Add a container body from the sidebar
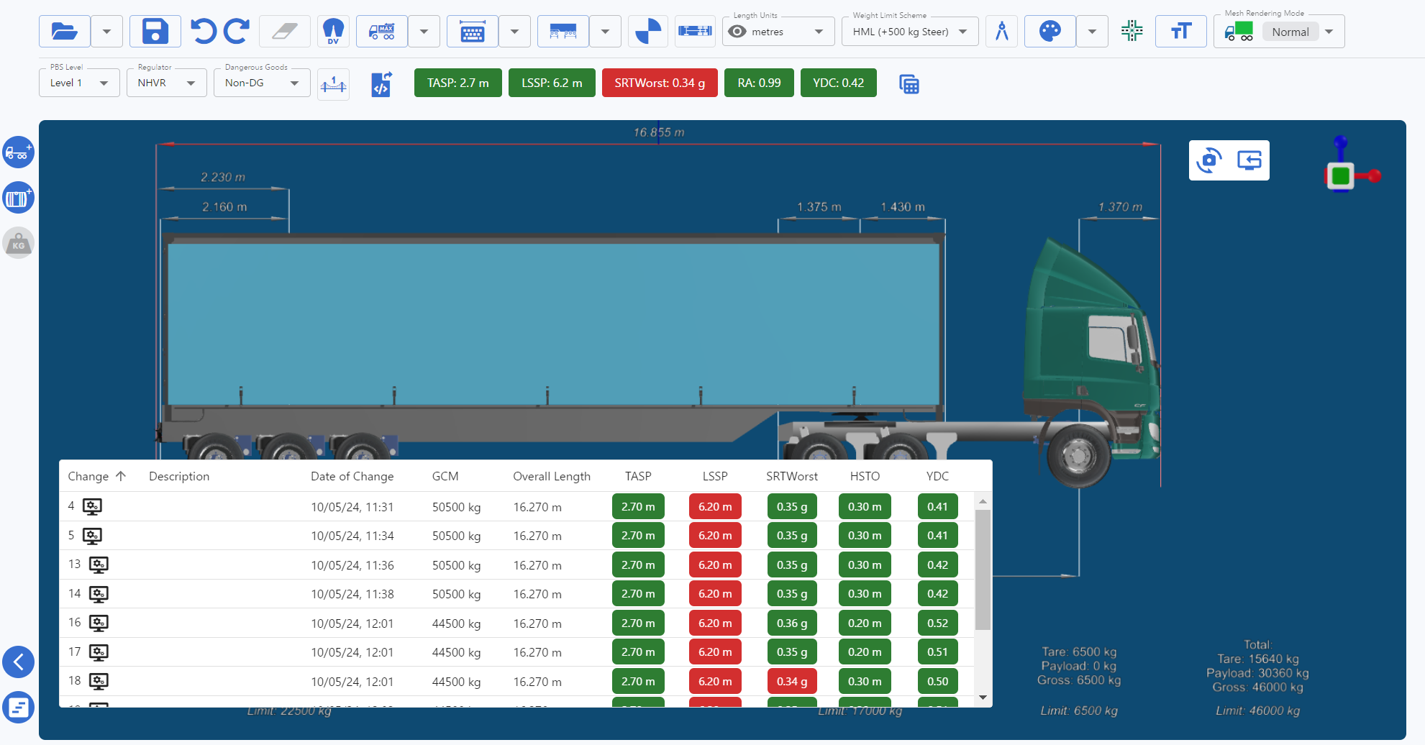The width and height of the screenshot is (1425, 745). point(18,198)
